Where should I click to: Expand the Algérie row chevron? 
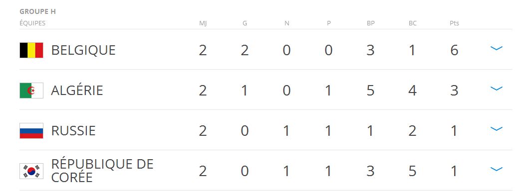496,89
